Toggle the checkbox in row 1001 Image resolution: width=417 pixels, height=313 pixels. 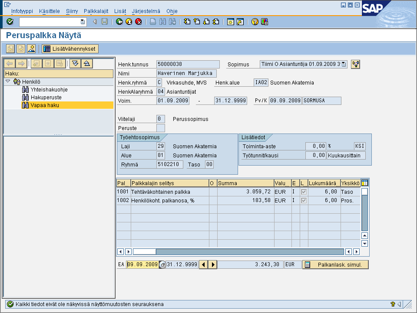click(x=304, y=192)
